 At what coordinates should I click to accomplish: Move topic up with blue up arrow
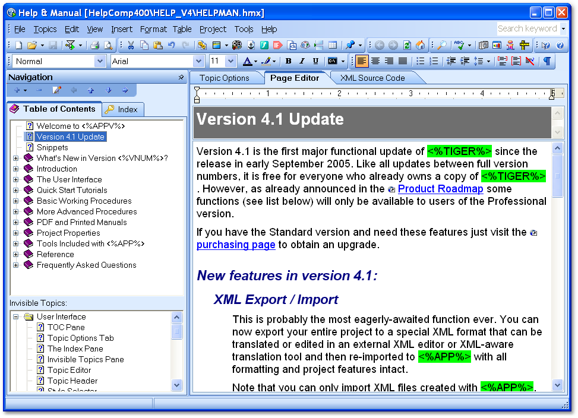(x=91, y=90)
